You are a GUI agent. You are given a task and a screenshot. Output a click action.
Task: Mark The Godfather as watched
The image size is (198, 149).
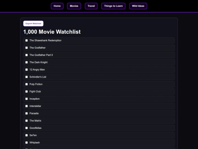(26, 48)
